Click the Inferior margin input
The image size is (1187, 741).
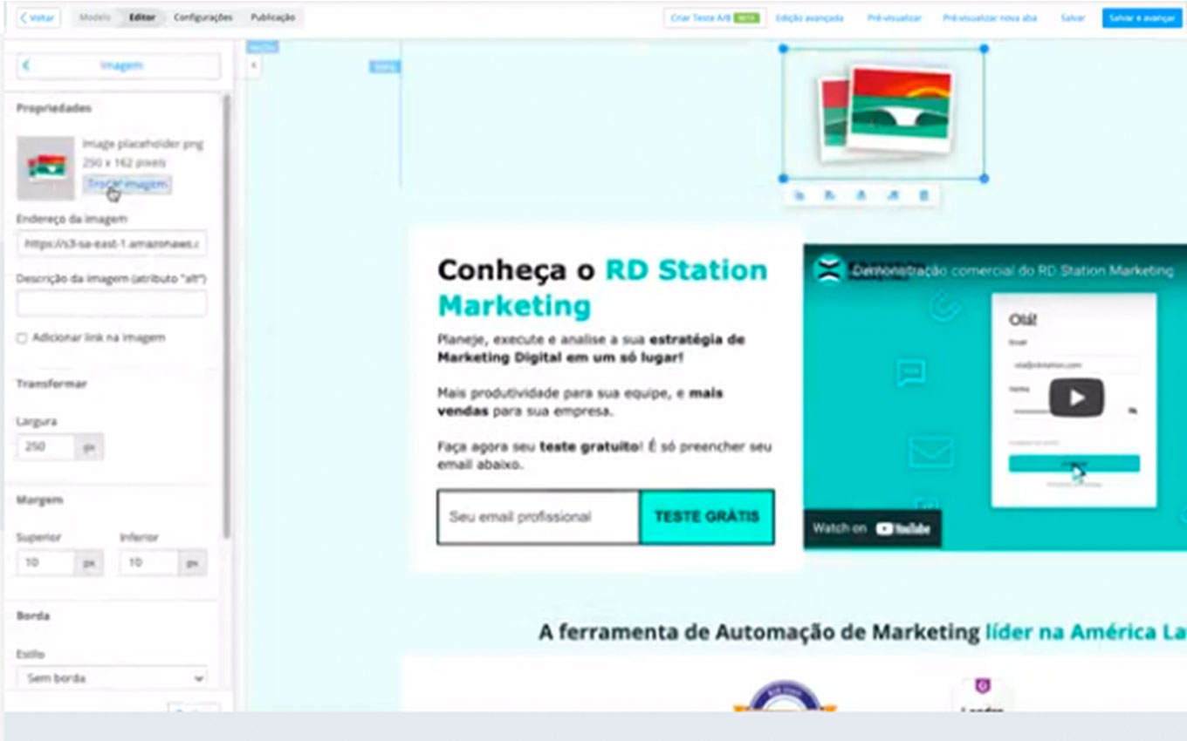(149, 563)
